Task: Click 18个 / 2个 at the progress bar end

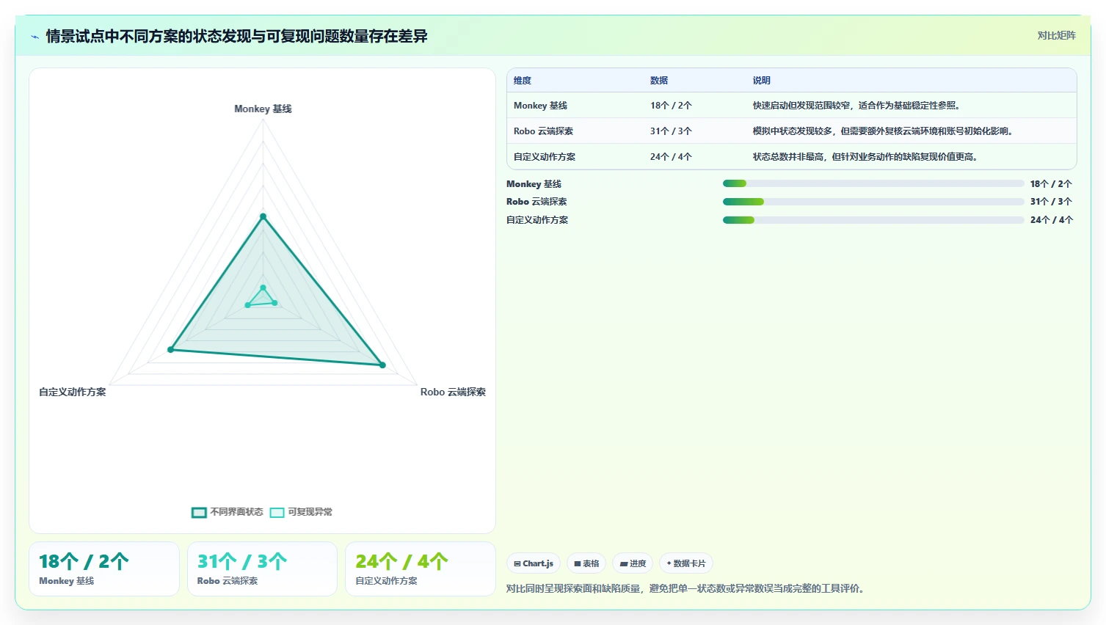Action: [1051, 184]
